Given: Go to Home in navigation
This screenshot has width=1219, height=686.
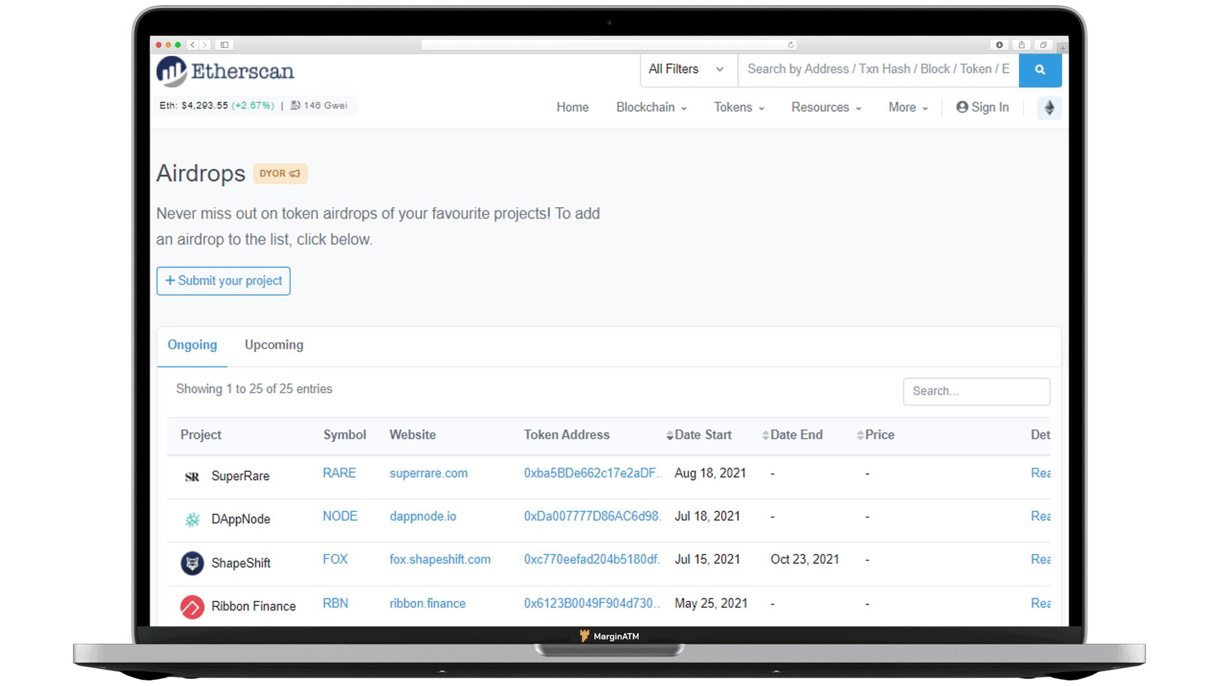Looking at the screenshot, I should click(x=572, y=107).
